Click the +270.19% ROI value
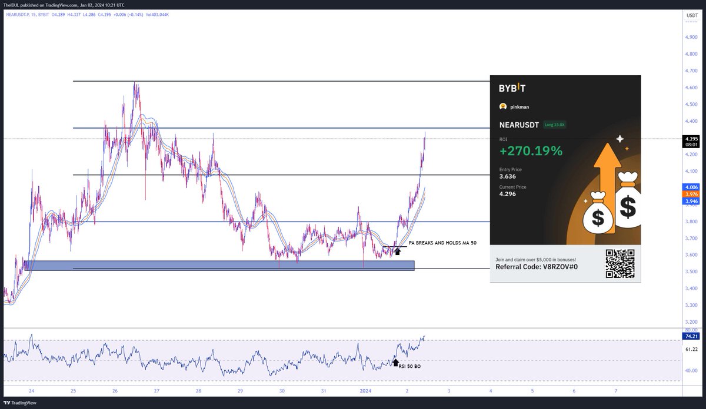706x409 pixels. [x=531, y=151]
